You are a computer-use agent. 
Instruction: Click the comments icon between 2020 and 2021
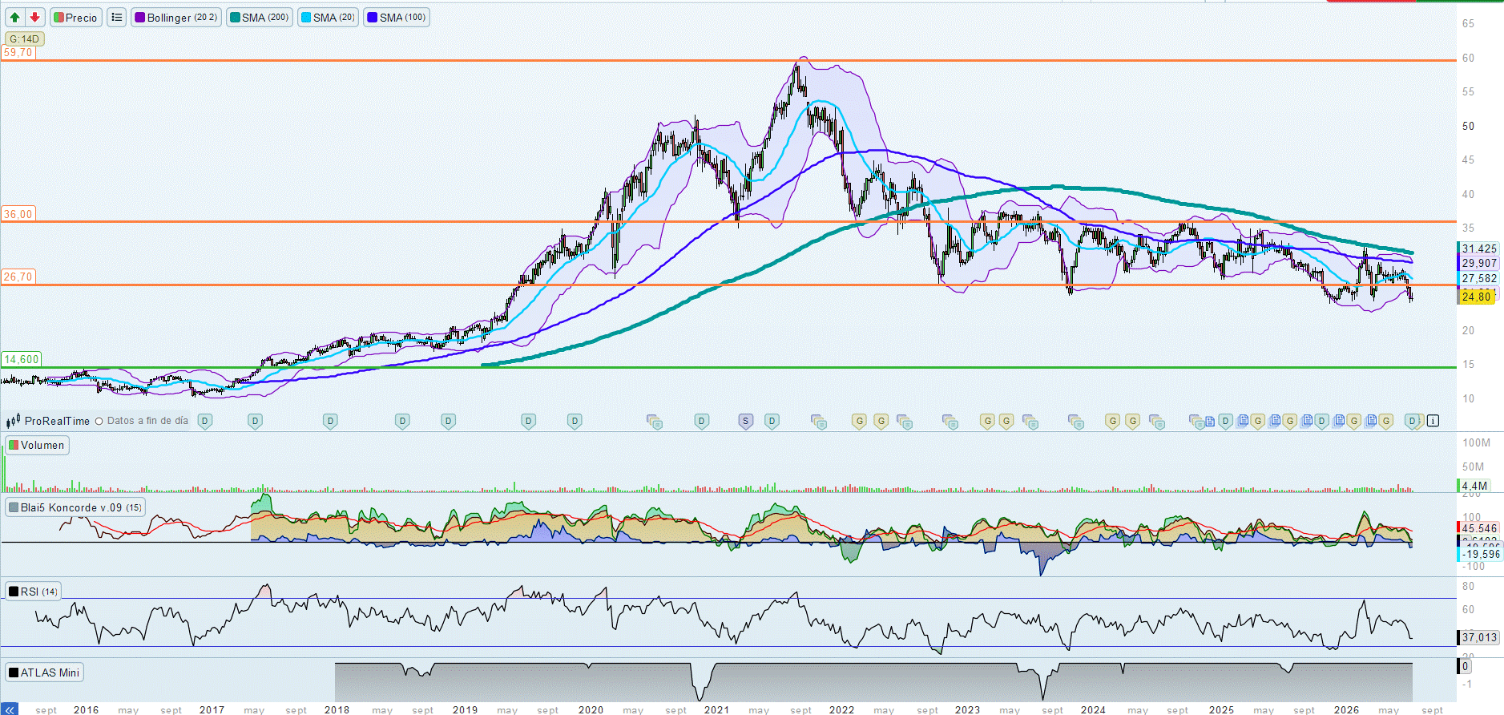click(655, 422)
